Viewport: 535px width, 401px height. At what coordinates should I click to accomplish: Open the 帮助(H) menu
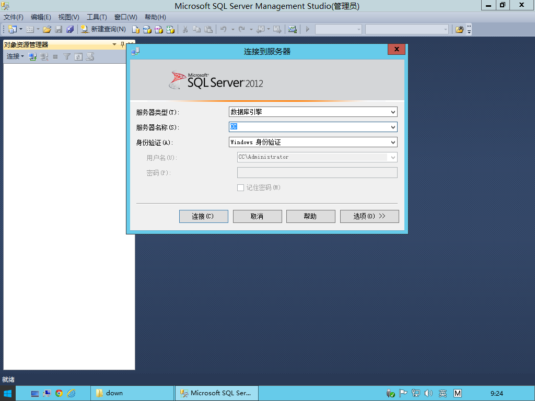coord(155,17)
